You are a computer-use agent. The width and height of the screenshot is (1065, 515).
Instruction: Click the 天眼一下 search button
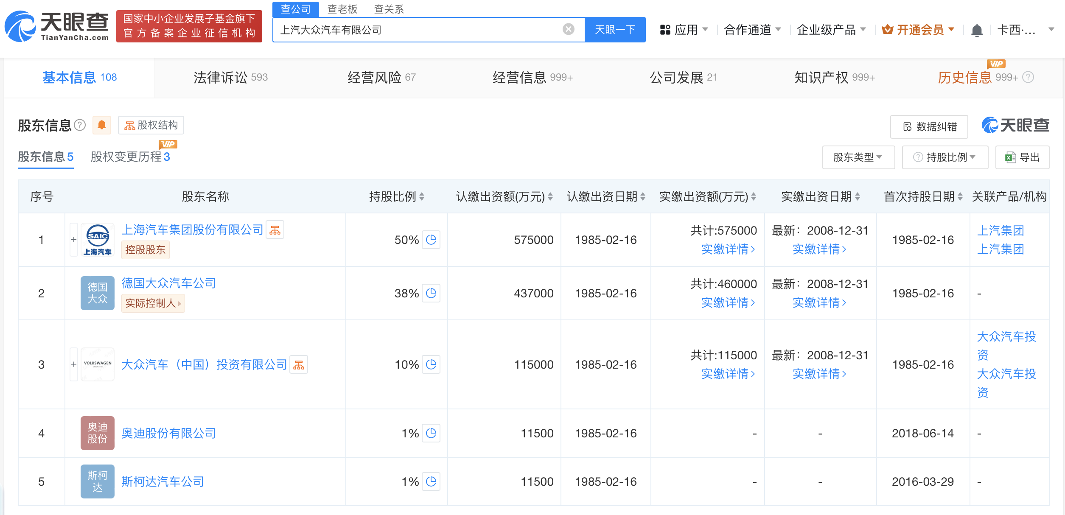coord(615,30)
